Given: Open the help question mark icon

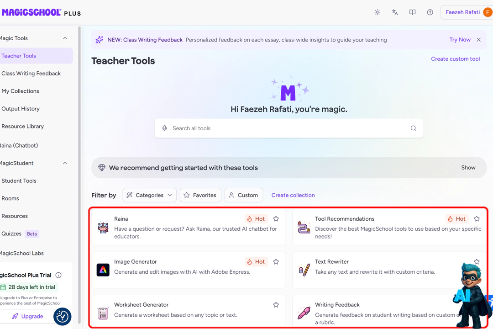Looking at the screenshot, I should [430, 12].
